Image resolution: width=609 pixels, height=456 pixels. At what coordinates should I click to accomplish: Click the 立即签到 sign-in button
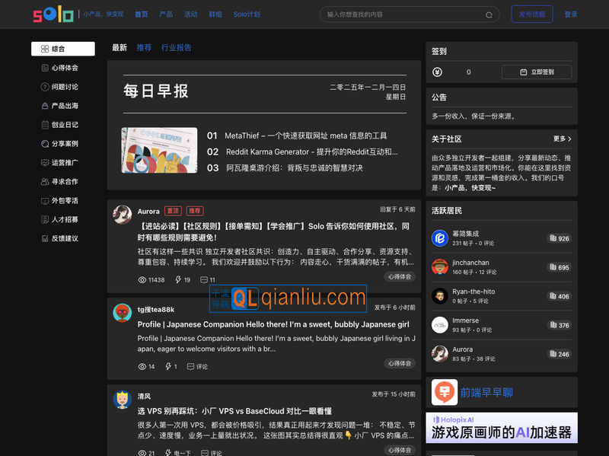click(537, 72)
